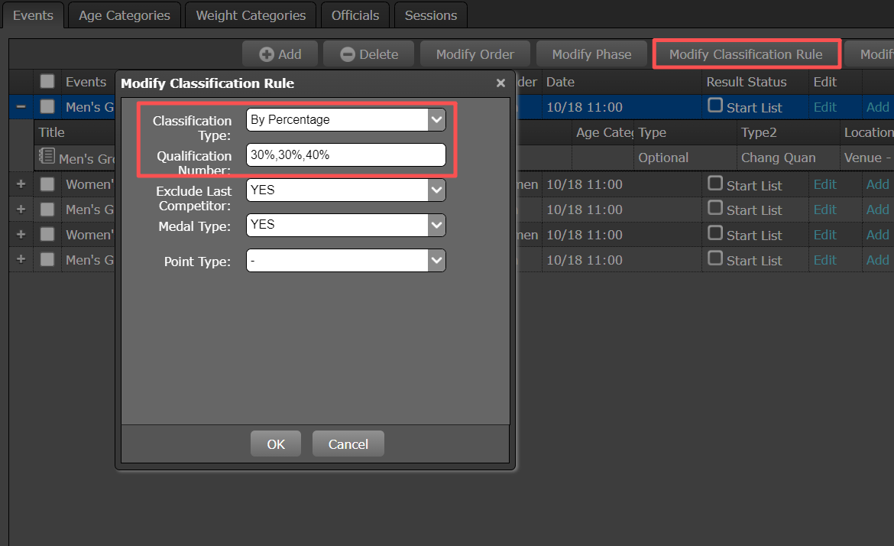Tick the checkbox for first Women's event
This screenshot has height=546, width=894.
pos(47,184)
